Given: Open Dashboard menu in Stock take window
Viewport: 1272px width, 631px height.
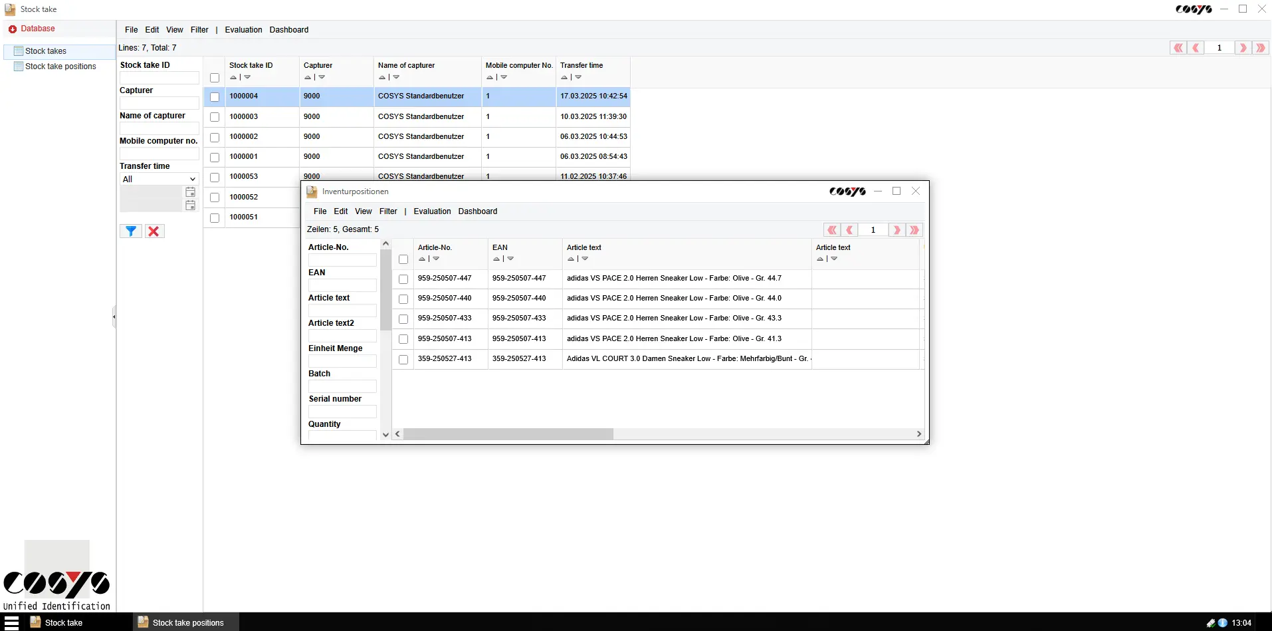Looking at the screenshot, I should click(289, 30).
